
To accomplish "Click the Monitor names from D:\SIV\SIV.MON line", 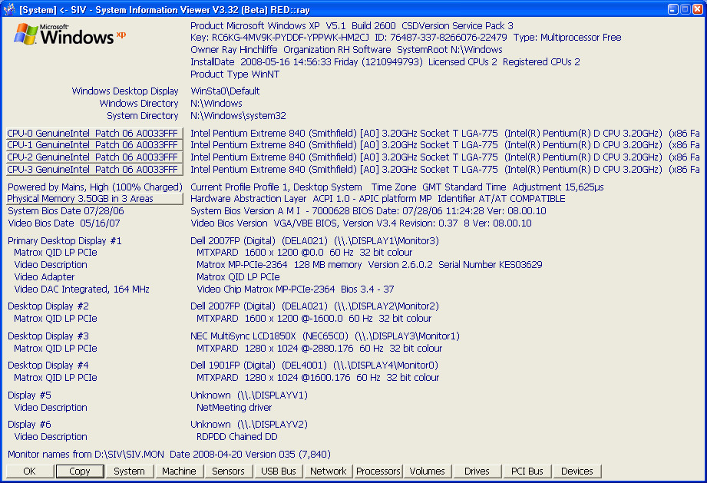I will pos(169,454).
